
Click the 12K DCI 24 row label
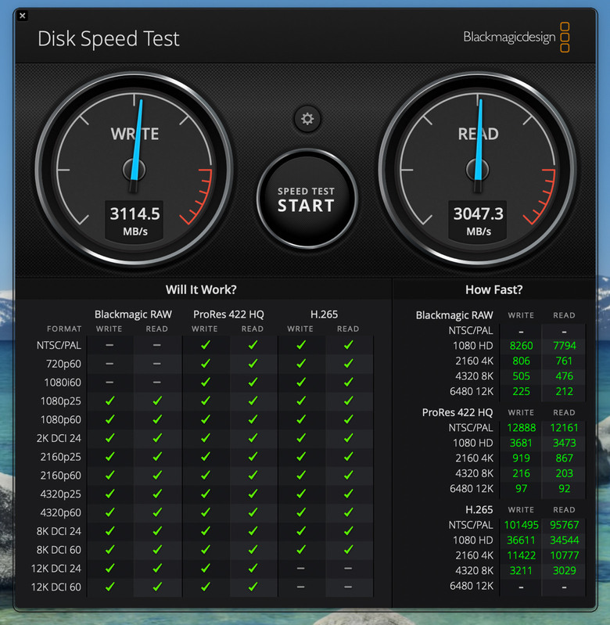point(56,569)
